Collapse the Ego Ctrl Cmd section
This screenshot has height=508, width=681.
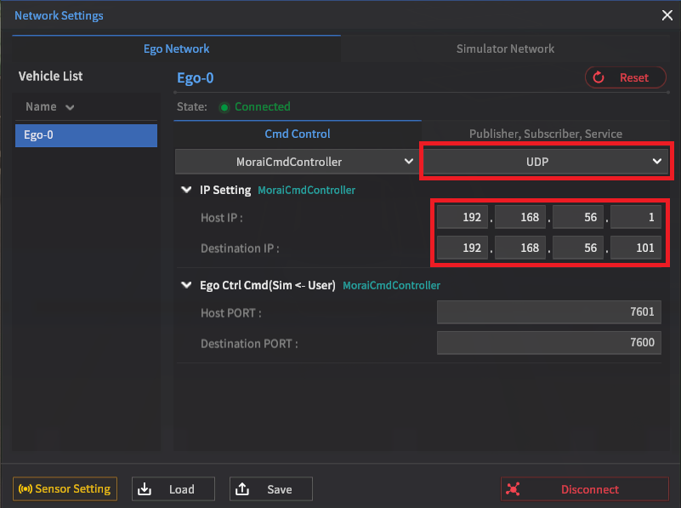[186, 285]
